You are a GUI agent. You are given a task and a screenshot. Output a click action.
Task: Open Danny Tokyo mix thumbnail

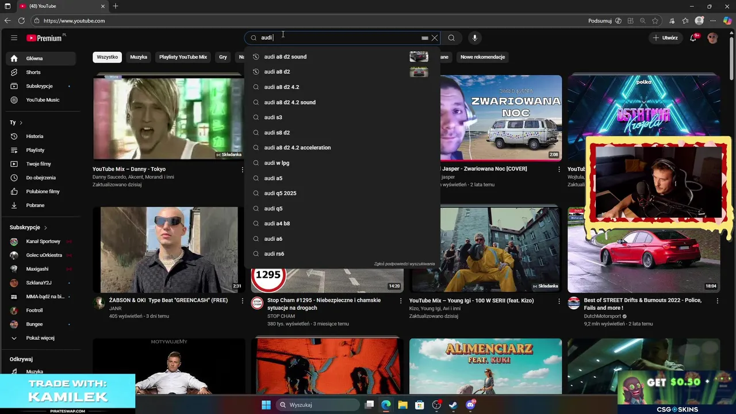pos(169,118)
